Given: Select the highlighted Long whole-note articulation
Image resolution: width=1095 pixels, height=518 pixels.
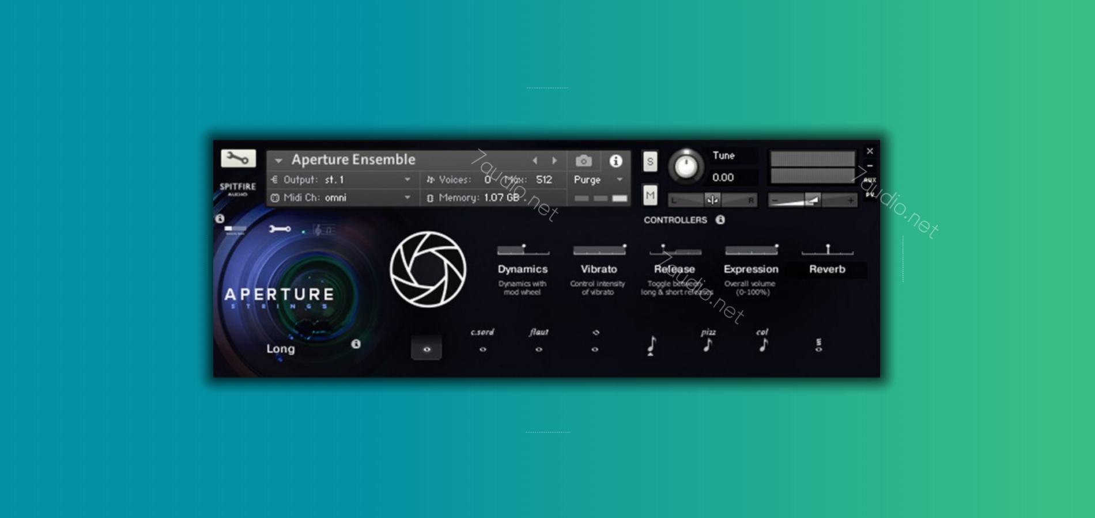Looking at the screenshot, I should coord(426,348).
